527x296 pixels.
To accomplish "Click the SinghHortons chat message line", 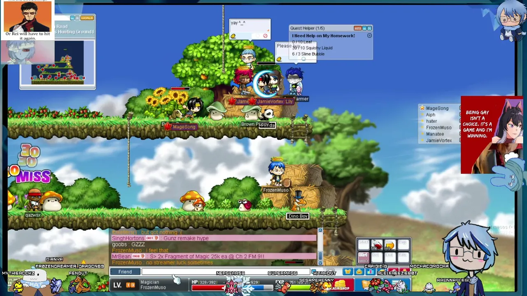I will coord(214,238).
